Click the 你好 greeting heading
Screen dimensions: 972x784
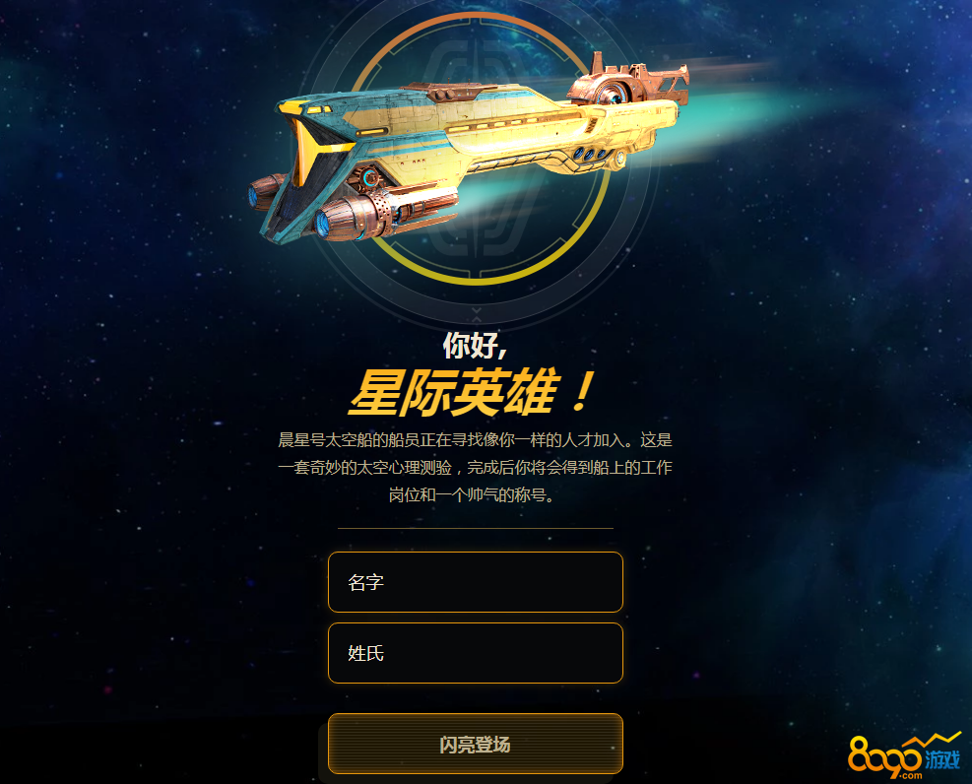pos(476,345)
